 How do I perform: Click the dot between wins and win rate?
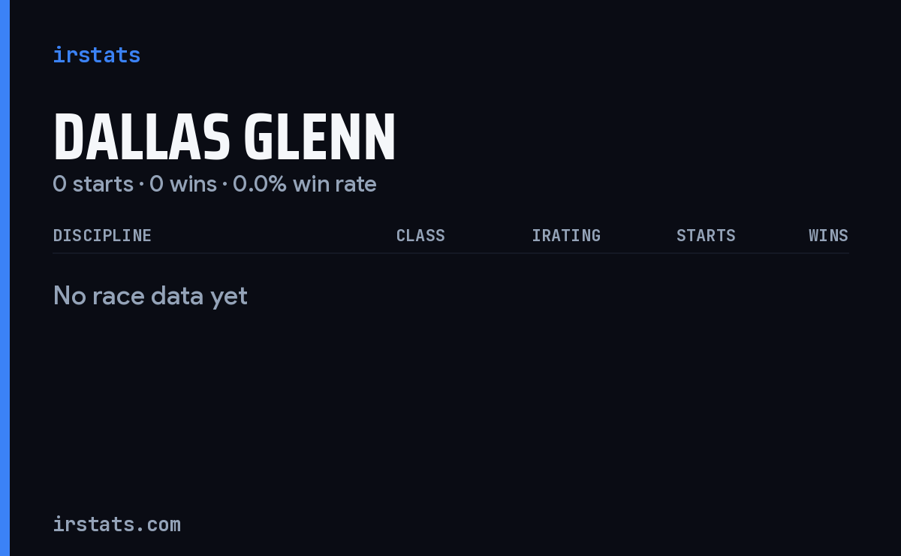(x=224, y=185)
